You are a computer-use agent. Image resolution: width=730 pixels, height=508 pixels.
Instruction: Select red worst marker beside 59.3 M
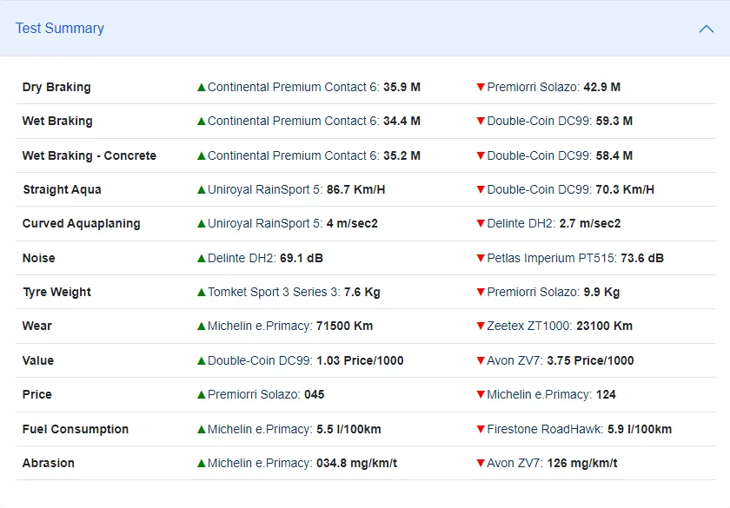pos(481,121)
